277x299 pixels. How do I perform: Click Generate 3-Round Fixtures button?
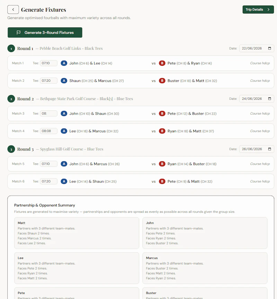pyautogui.click(x=45, y=33)
